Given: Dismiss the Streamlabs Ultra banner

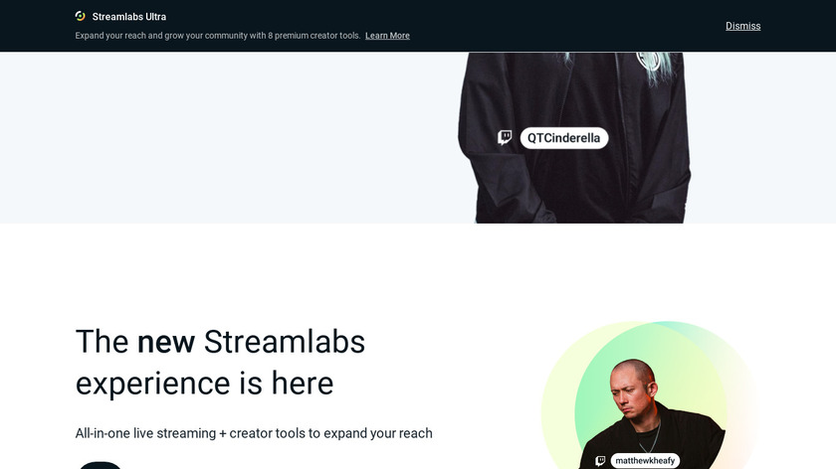Looking at the screenshot, I should 742,26.
